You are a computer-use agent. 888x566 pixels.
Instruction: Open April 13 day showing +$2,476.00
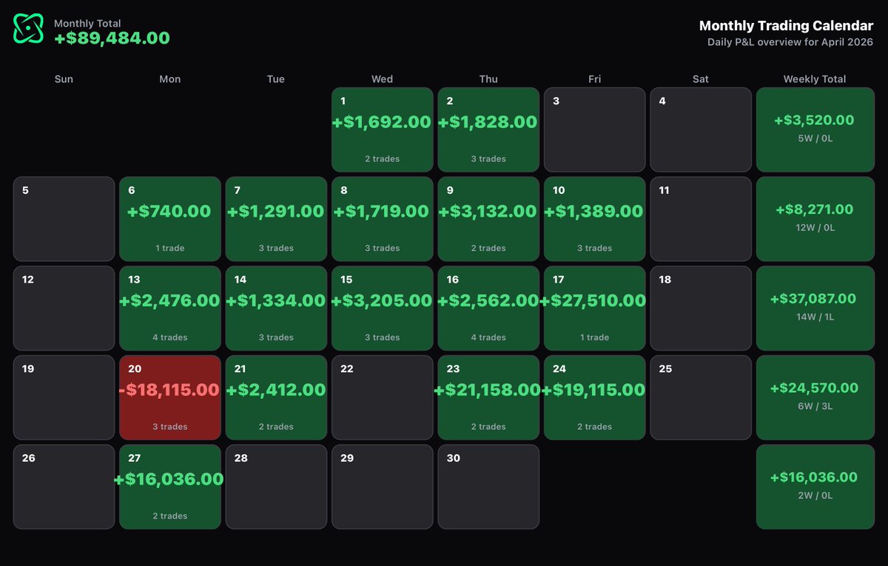170,309
